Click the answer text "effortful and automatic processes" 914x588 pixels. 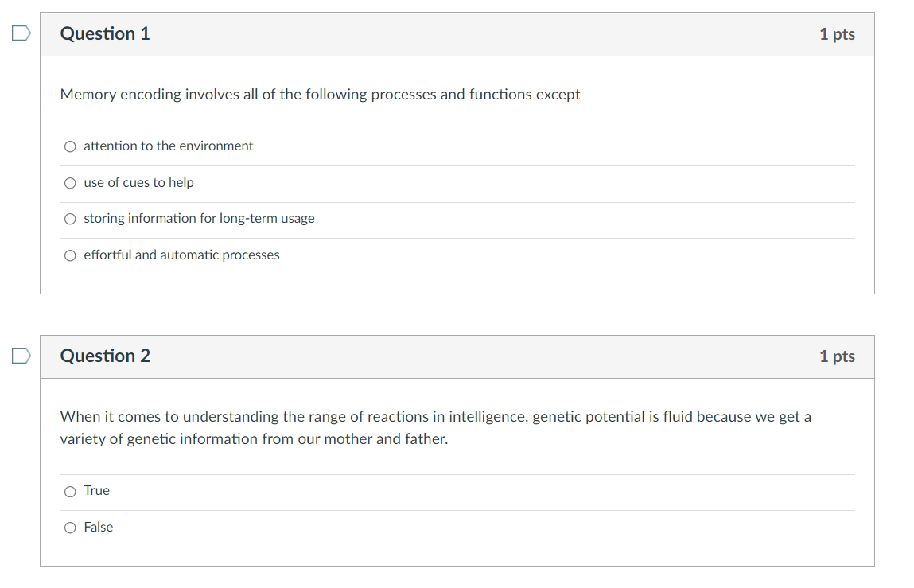(x=182, y=255)
